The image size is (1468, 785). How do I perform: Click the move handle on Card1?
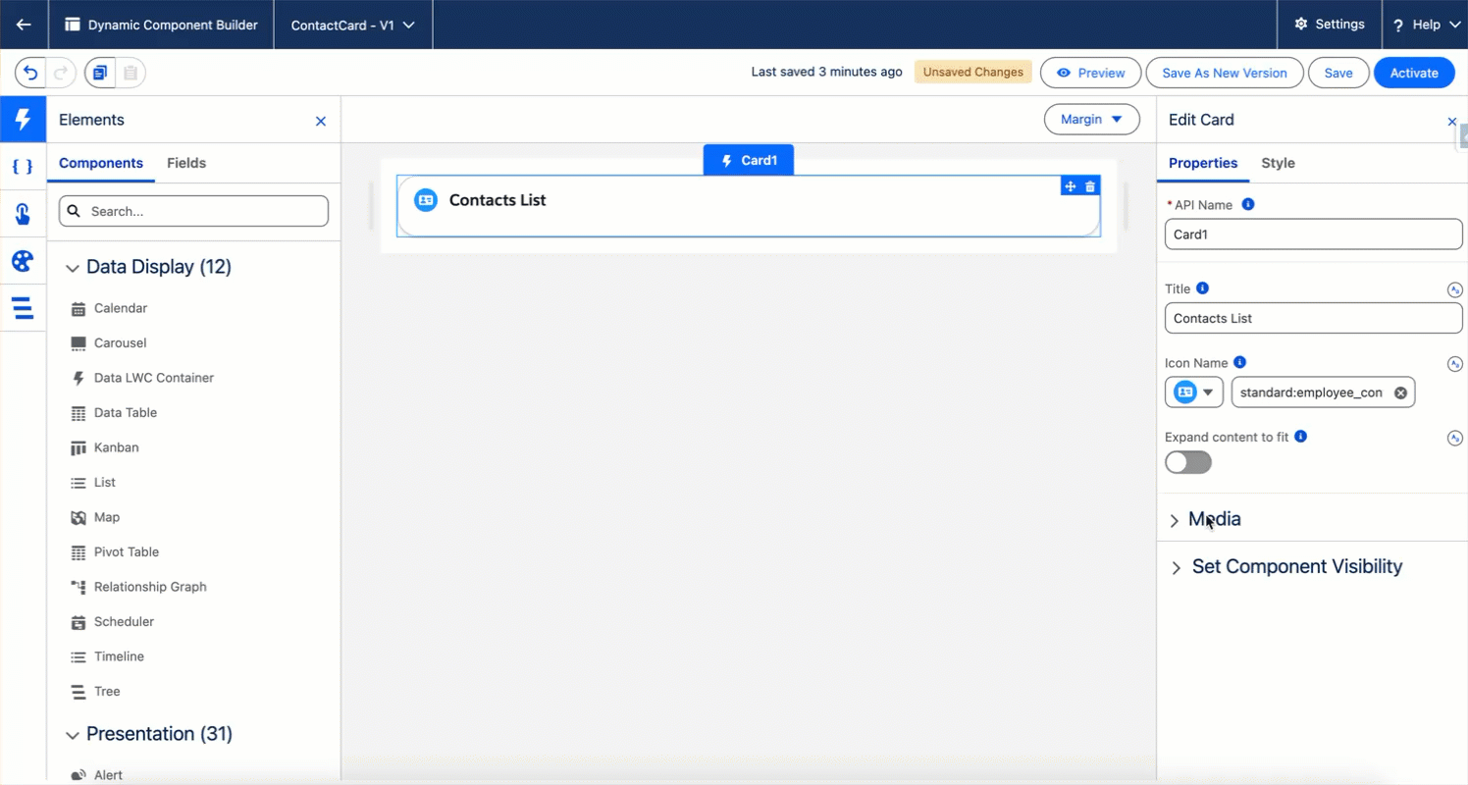pos(1071,186)
